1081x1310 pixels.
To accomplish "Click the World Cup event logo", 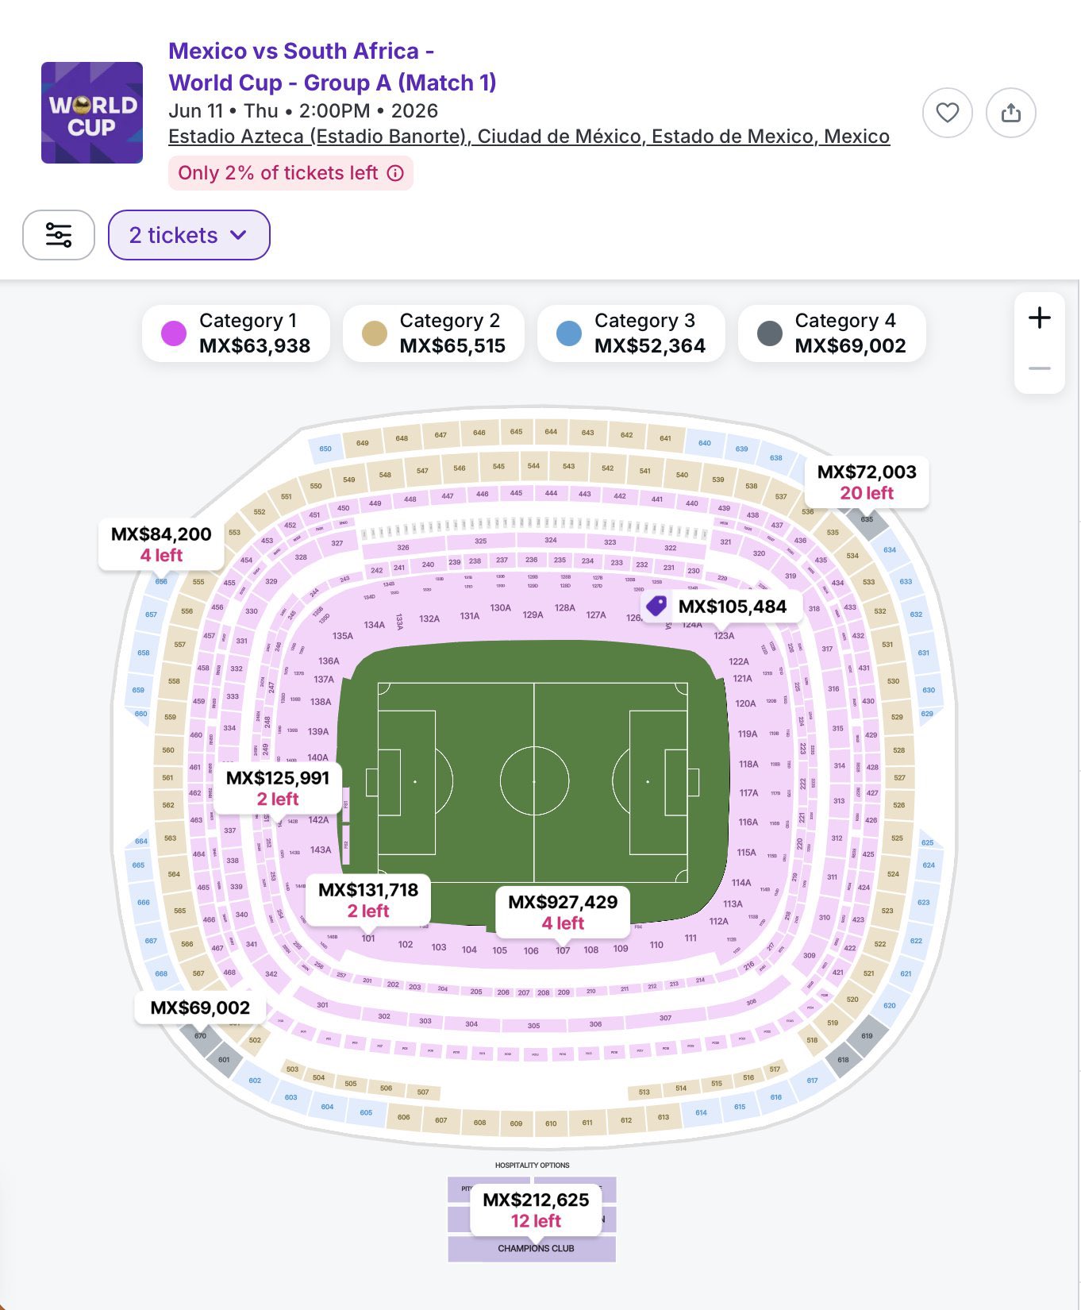I will [x=92, y=113].
